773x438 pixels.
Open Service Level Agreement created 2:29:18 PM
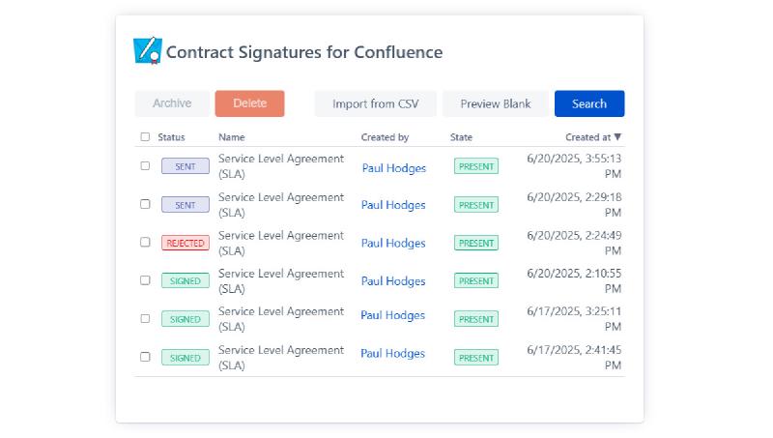(x=281, y=205)
